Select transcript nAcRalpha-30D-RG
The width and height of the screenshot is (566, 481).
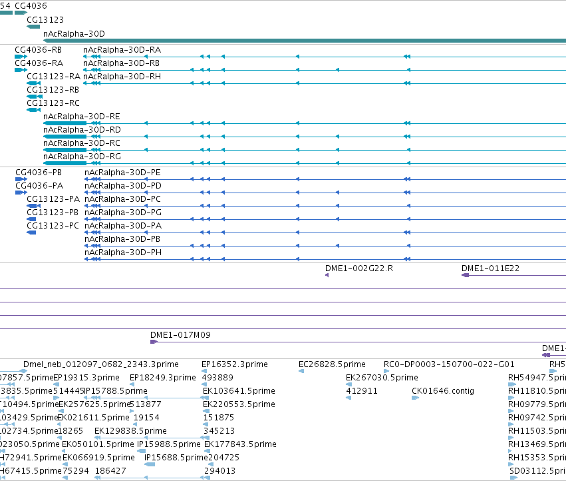click(x=82, y=157)
